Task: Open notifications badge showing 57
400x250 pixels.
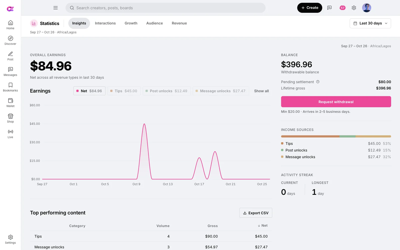Action: pyautogui.click(x=342, y=8)
